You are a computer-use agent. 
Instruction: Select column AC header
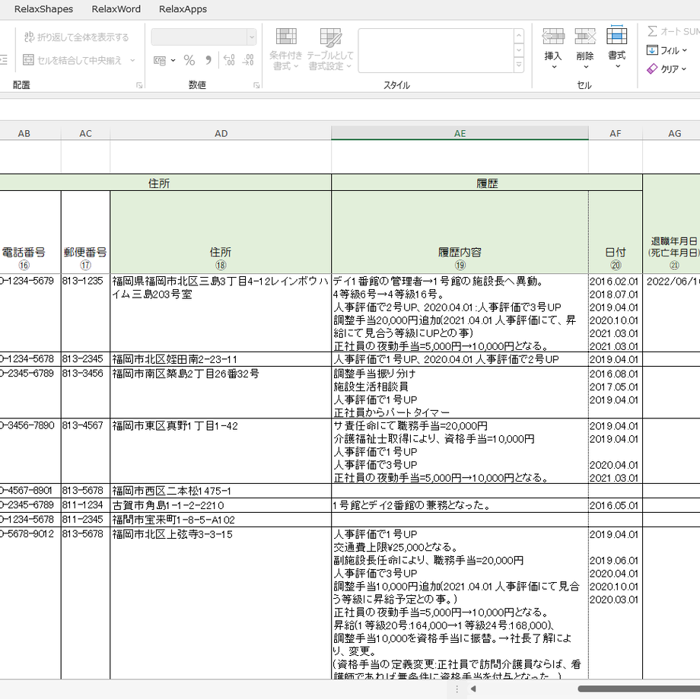[85, 133]
